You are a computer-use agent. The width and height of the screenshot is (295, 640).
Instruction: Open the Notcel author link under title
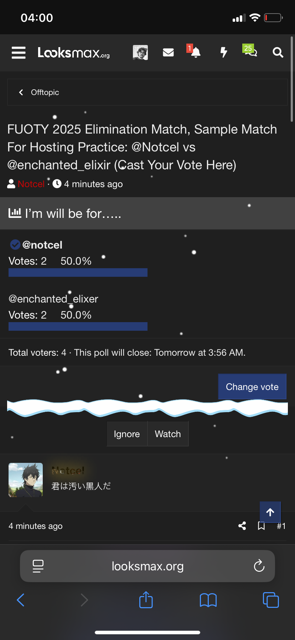31,184
